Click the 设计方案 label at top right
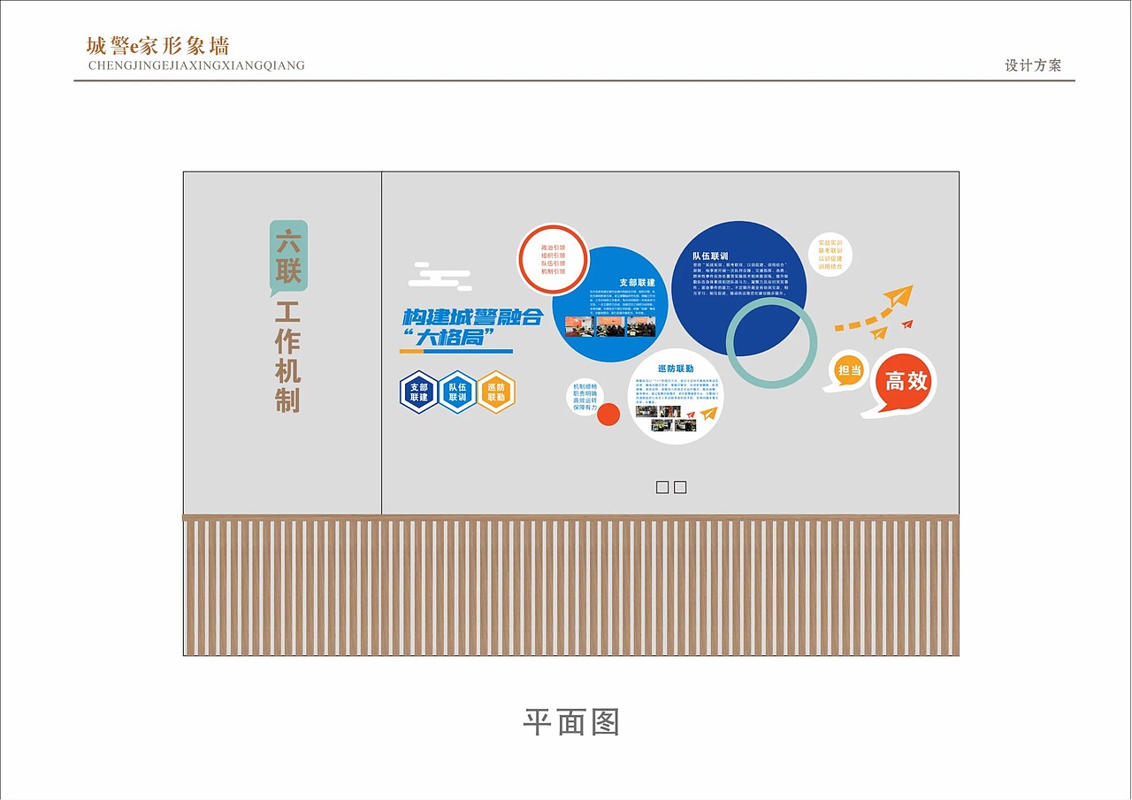The image size is (1132, 800). click(1033, 65)
